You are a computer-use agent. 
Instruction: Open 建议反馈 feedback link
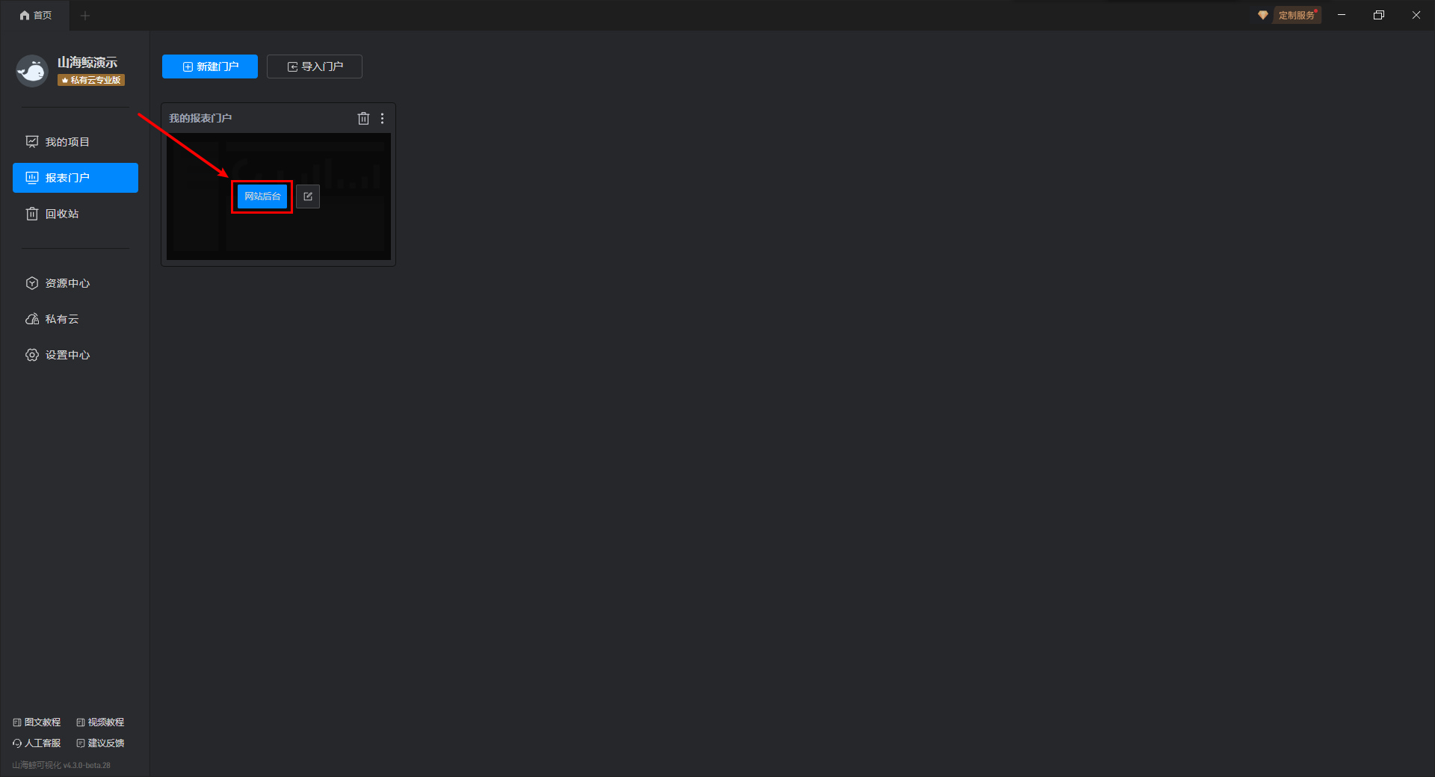(x=100, y=743)
